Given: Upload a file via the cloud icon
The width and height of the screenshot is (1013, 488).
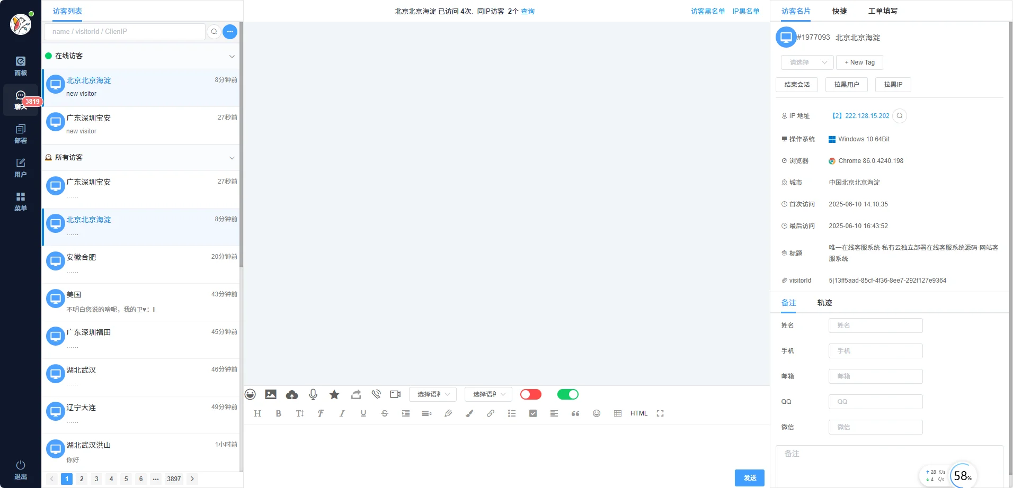Looking at the screenshot, I should [x=292, y=394].
